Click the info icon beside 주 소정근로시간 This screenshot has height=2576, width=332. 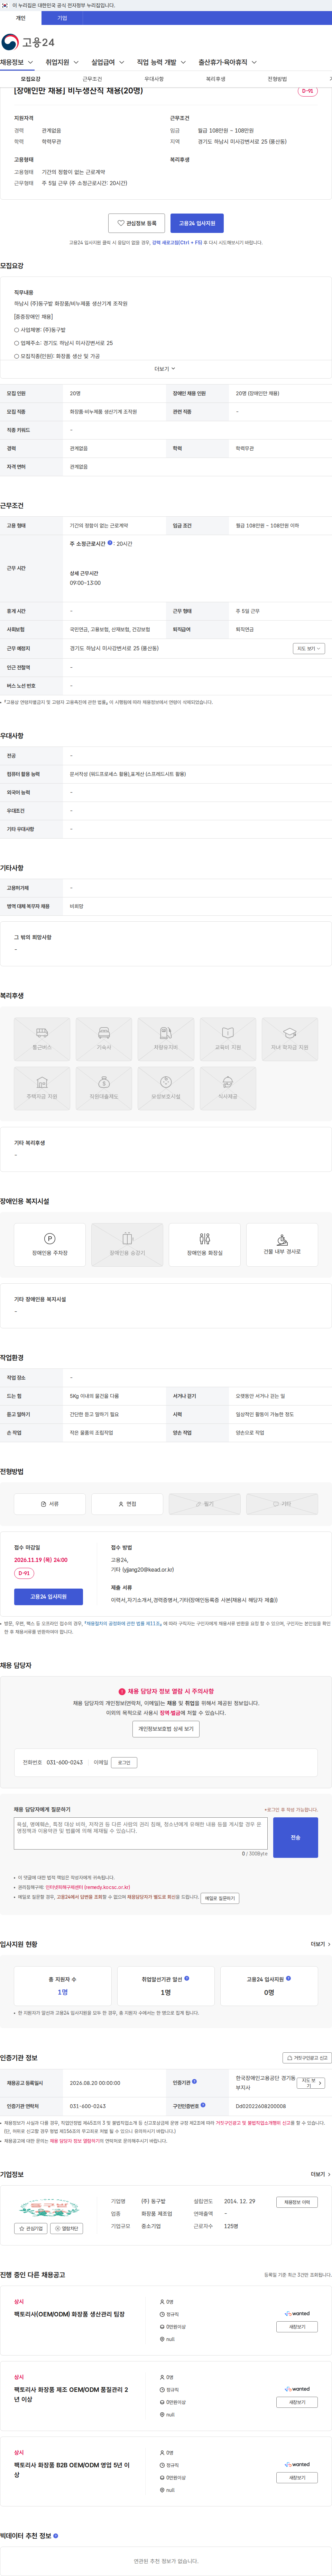tap(110, 543)
